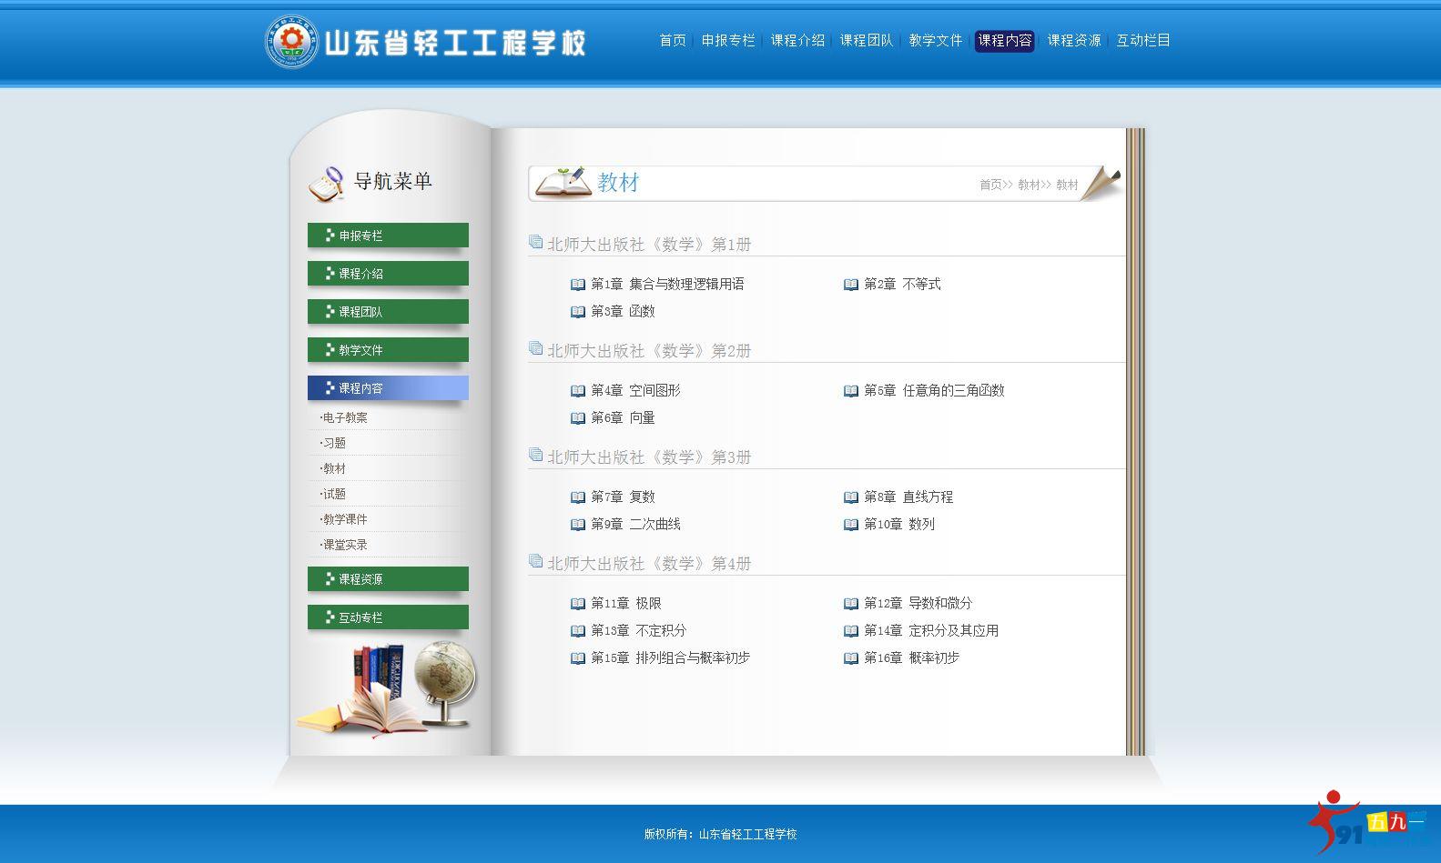The image size is (1441, 863).
Task: Click the books and globe illustration
Action: (388, 687)
